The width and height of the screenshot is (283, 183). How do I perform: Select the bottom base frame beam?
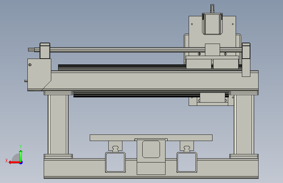(x=151, y=169)
